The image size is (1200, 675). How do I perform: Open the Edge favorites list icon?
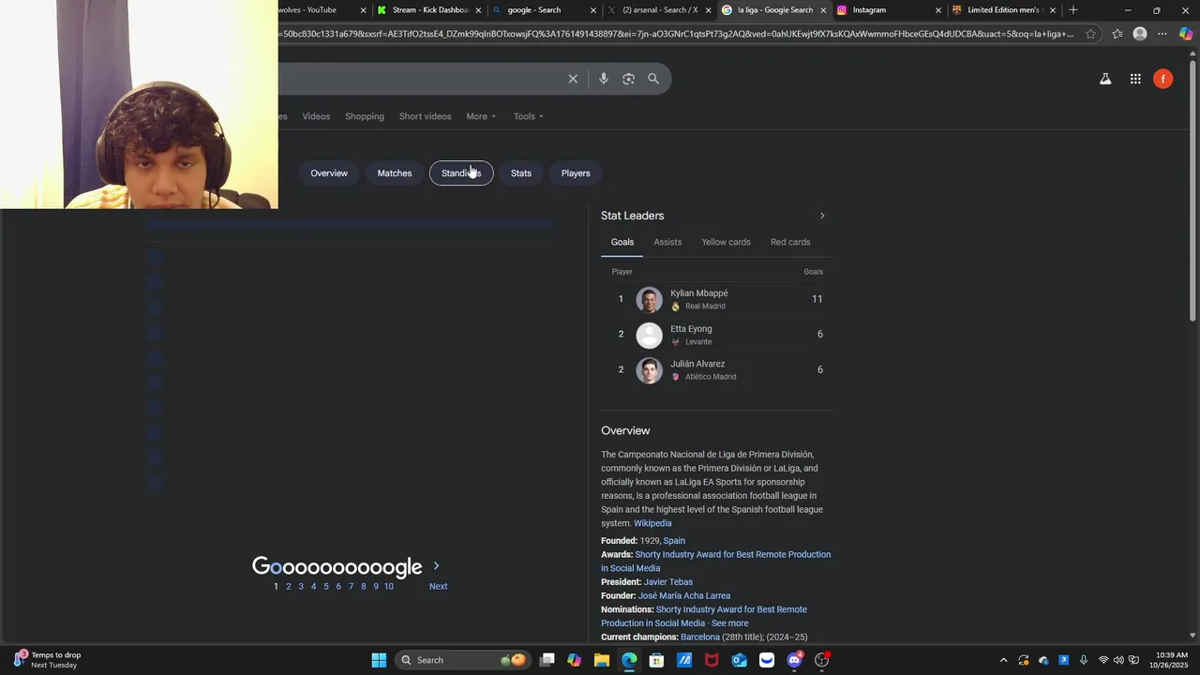tap(1117, 34)
